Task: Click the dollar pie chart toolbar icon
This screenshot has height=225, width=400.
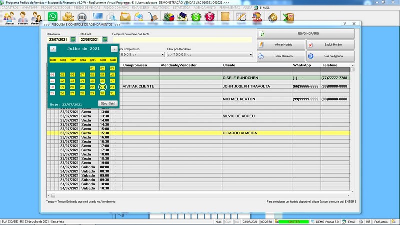Action: pos(168,17)
